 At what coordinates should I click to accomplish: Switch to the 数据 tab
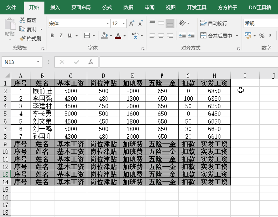[128, 8]
